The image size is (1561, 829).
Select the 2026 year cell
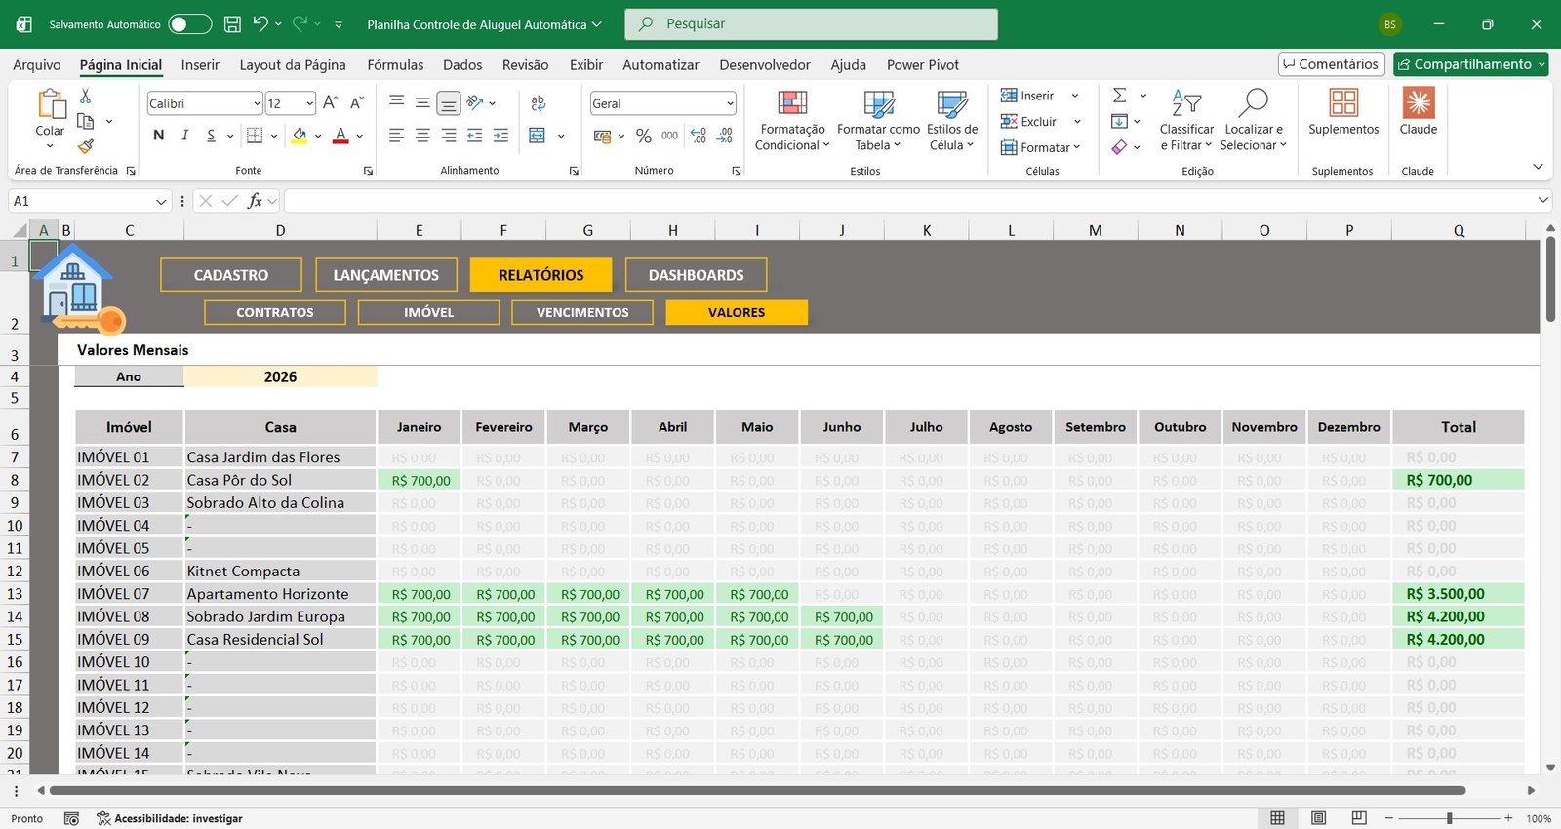pyautogui.click(x=280, y=376)
